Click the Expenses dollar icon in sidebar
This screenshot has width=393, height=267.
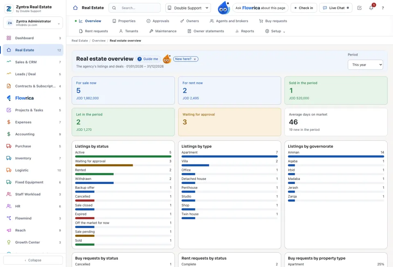9,122
